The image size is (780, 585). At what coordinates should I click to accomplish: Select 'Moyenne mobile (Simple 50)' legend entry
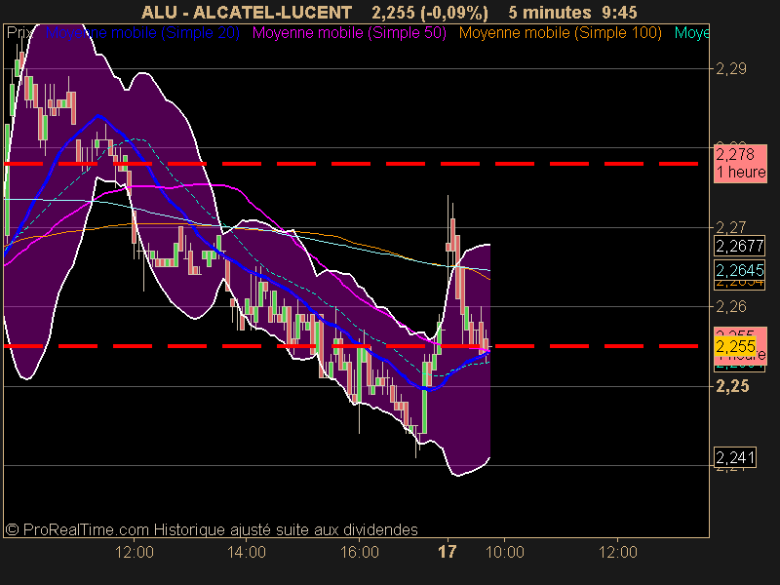[x=349, y=33]
